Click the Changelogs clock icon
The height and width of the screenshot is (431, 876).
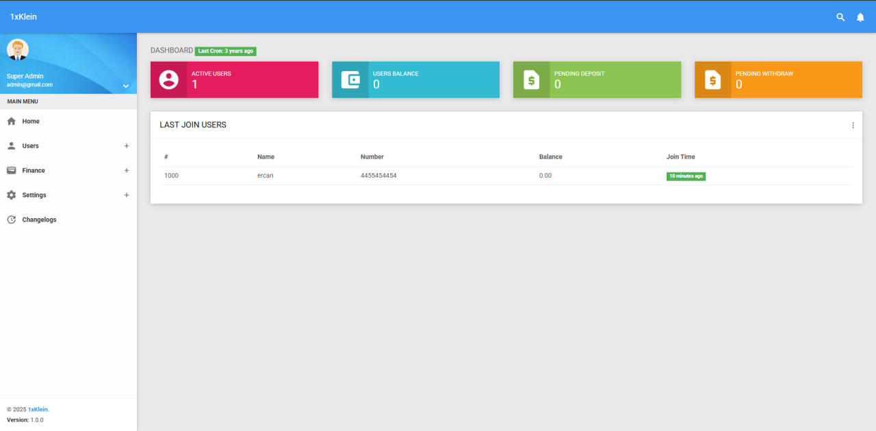[x=11, y=220]
